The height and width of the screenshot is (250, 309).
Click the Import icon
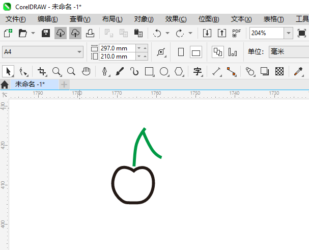[x=207, y=33]
